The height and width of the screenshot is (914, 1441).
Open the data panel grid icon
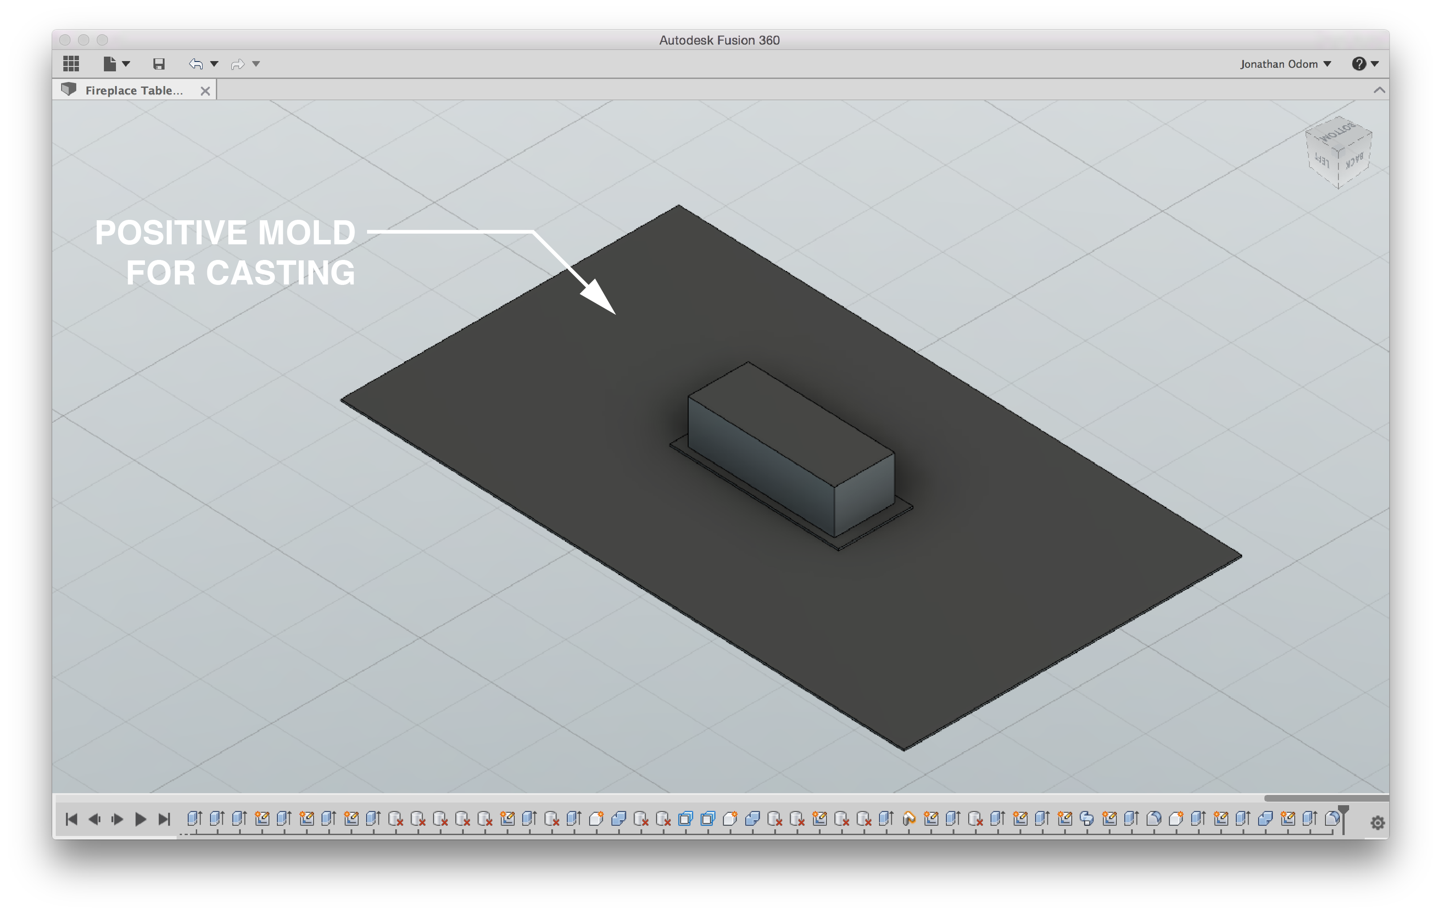71,63
